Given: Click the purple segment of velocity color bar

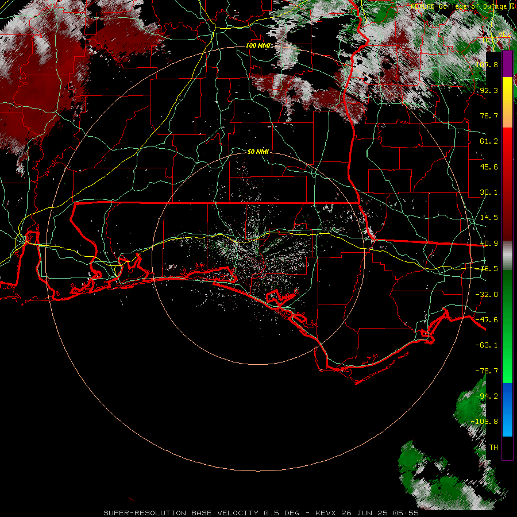Looking at the screenshot, I should 507,64.
